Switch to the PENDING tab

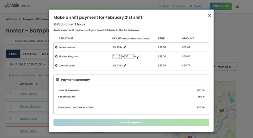[29, 54]
